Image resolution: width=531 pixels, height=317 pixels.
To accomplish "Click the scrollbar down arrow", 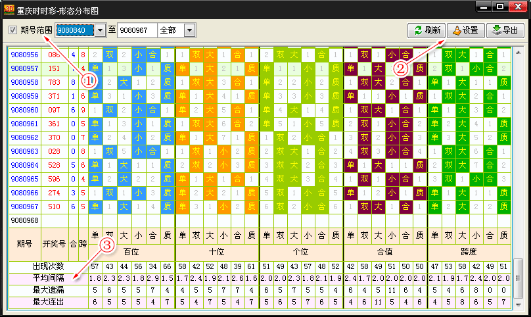I will [x=518, y=305].
